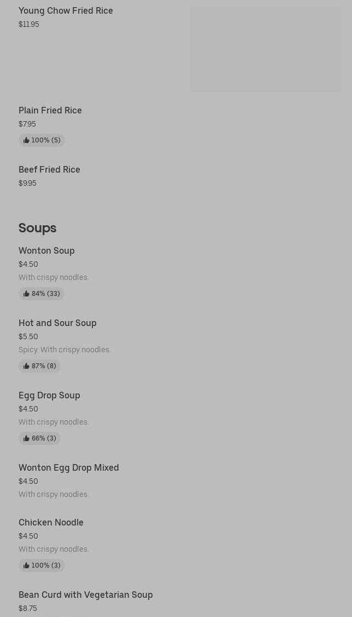Screen dimensions: 352x617
Task: Tap the thumbs-up icon under Hot and Sour Soup
Action: point(26,366)
